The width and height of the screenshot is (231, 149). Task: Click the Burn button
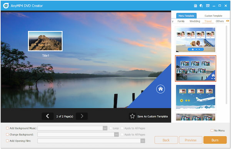[215, 140]
